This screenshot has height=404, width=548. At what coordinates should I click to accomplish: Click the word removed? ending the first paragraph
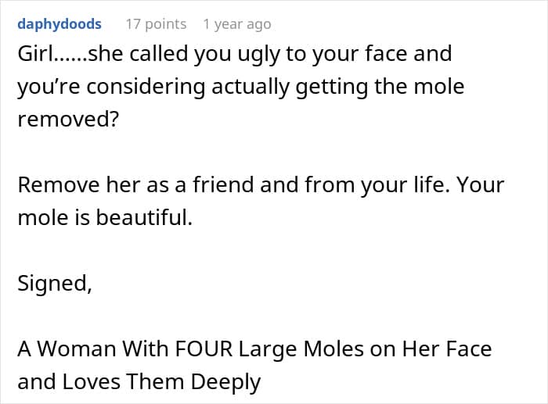66,119
